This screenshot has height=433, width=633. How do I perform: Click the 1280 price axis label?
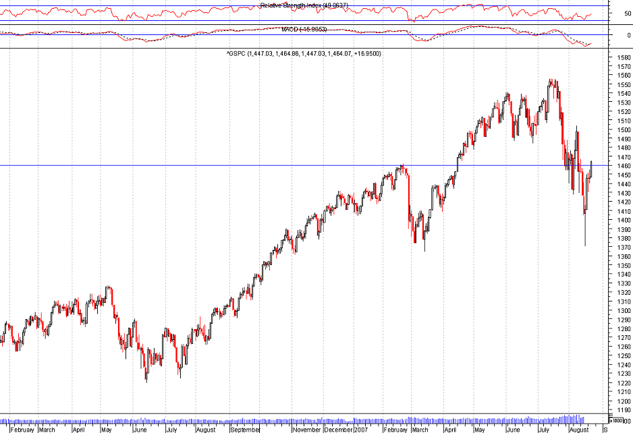[x=624, y=328]
